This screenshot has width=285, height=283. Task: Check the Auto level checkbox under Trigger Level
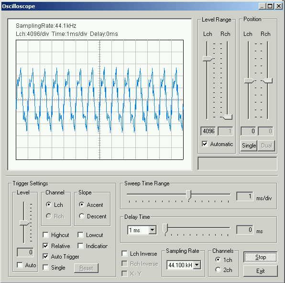pos(20,265)
